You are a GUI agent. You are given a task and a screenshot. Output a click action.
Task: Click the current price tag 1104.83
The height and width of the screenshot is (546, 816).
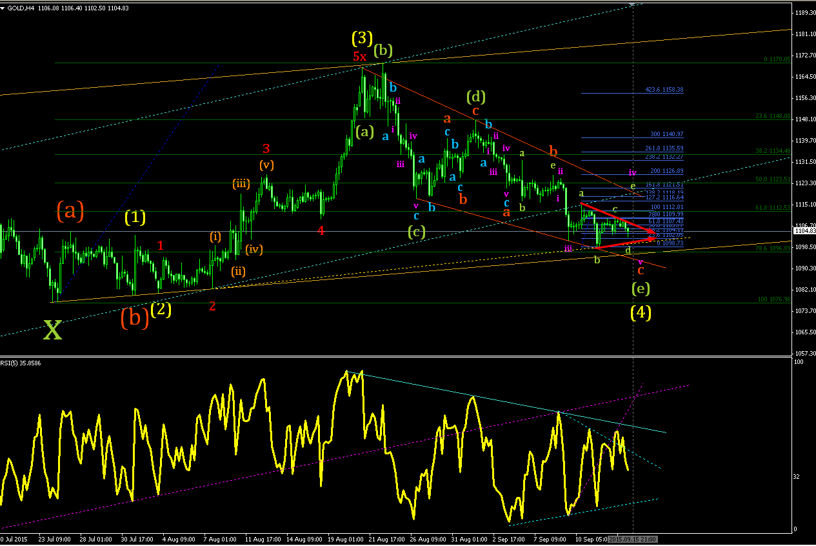pyautogui.click(x=804, y=231)
